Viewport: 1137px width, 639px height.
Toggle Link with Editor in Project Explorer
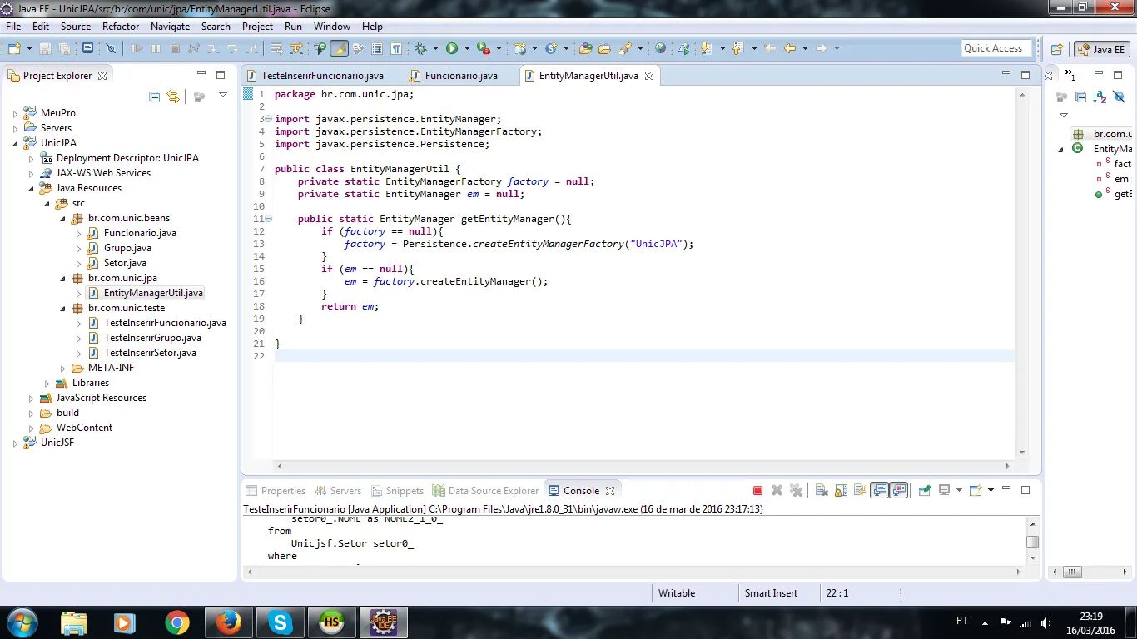[x=173, y=97]
